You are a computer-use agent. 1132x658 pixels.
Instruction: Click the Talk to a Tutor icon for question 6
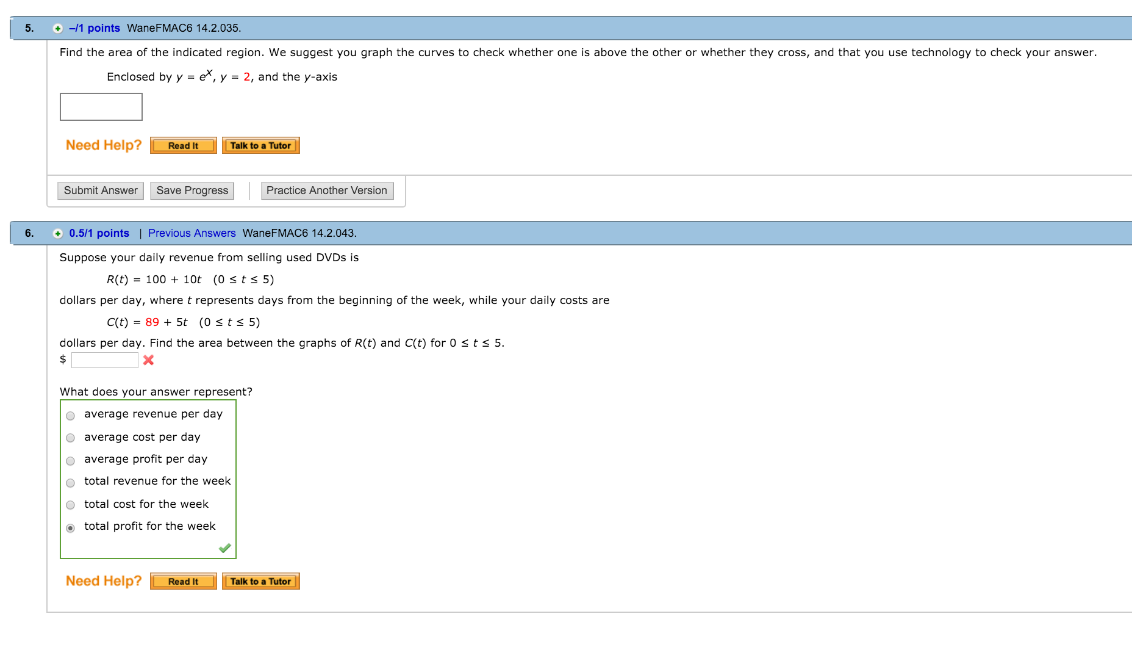(260, 581)
